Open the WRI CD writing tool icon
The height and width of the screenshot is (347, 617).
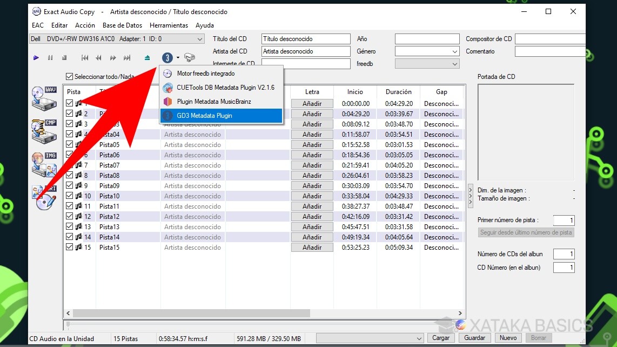(x=43, y=197)
